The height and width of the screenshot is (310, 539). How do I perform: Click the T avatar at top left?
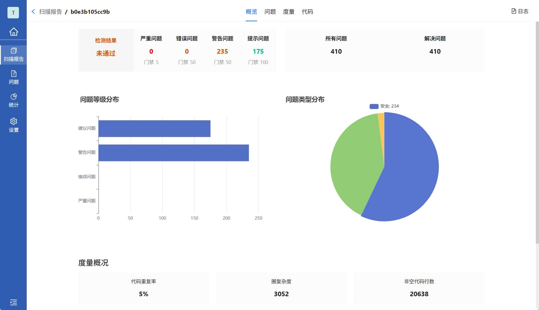[x=13, y=13]
